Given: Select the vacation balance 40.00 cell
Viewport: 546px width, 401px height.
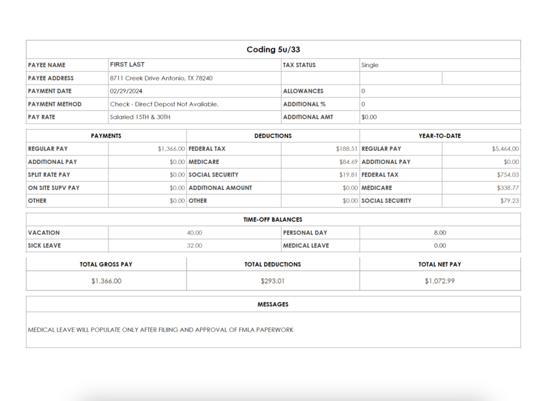Looking at the screenshot, I should point(195,232).
